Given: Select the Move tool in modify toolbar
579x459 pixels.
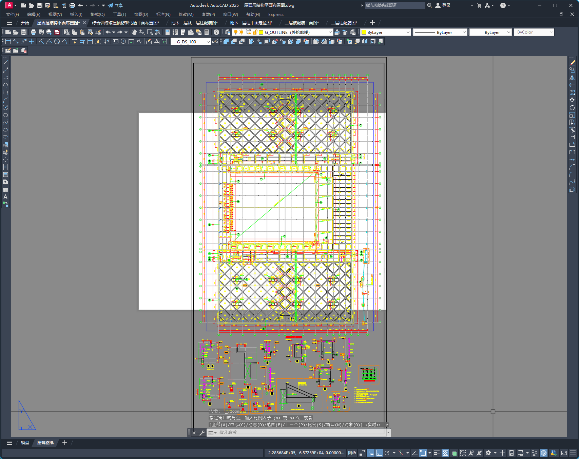Looking at the screenshot, I should point(572,100).
